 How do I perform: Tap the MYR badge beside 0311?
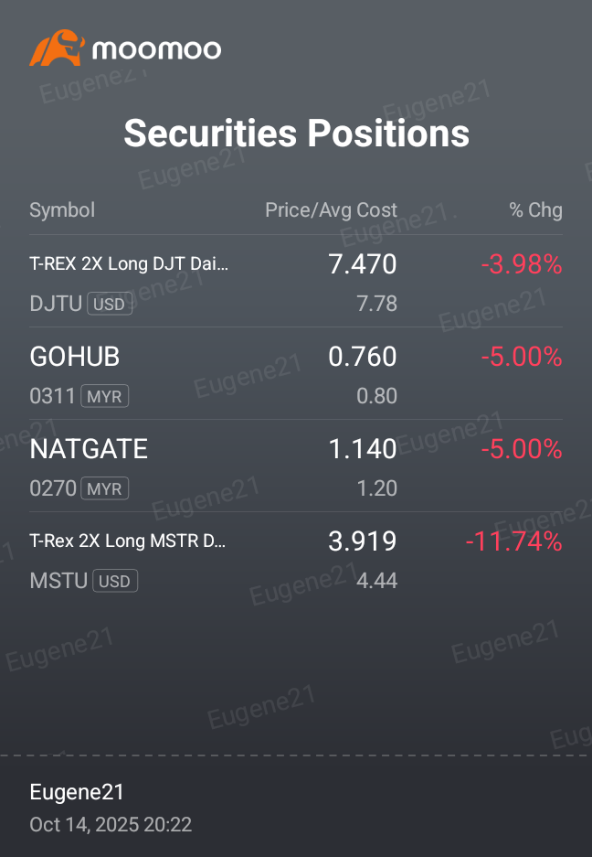pos(105,396)
